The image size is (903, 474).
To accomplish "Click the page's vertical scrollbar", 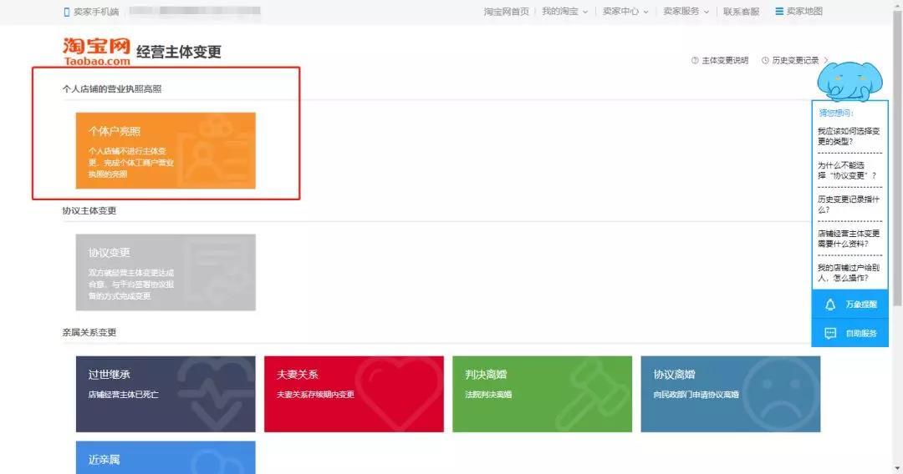I will click(x=897, y=237).
